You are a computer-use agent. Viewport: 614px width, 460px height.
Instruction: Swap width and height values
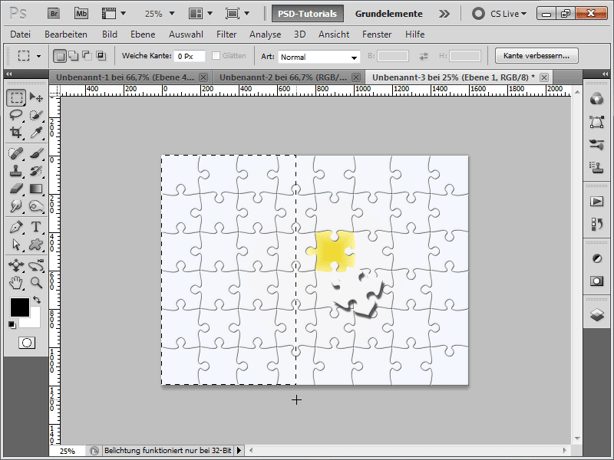click(424, 56)
